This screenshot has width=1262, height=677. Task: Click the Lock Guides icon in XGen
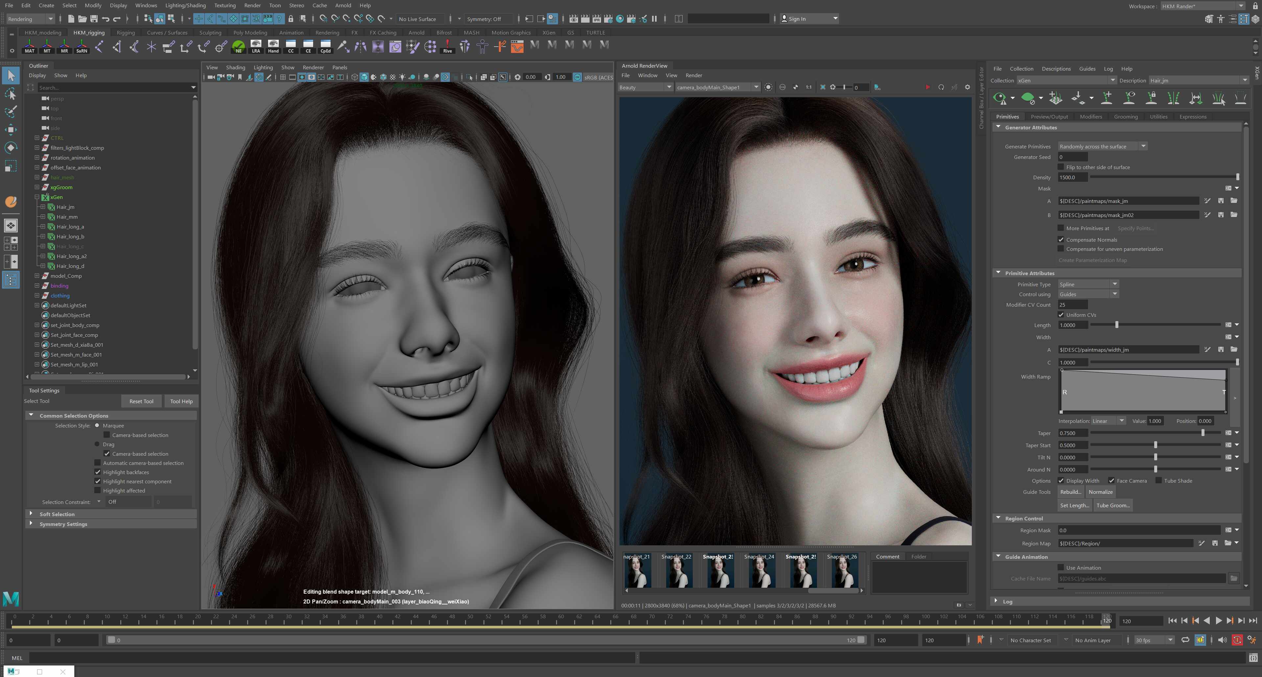point(1151,98)
